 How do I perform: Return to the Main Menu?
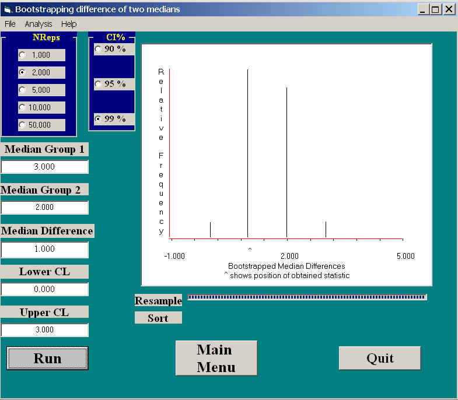tap(216, 358)
